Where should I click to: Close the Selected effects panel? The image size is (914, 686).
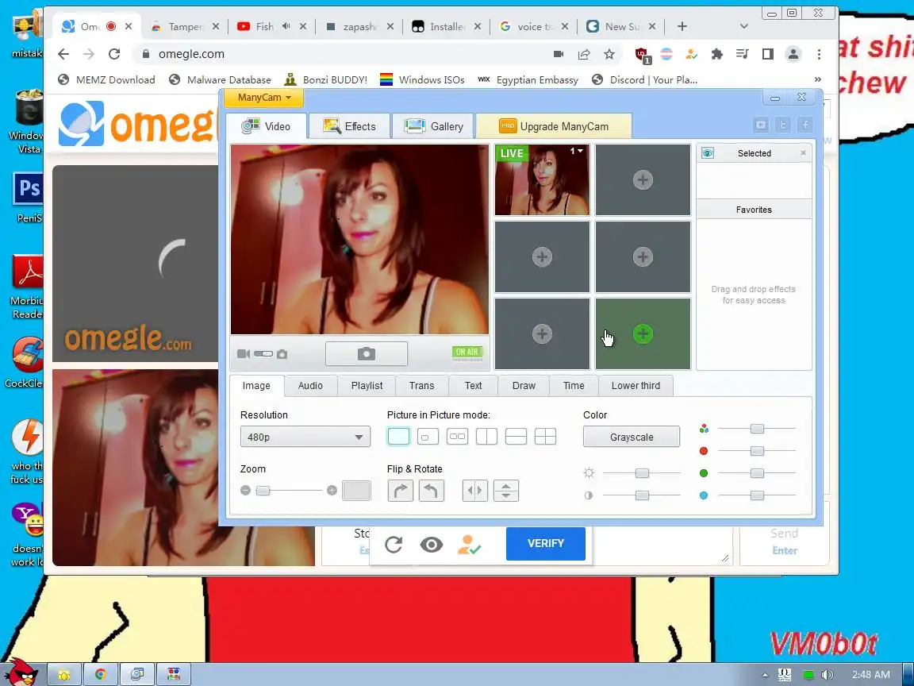(803, 152)
